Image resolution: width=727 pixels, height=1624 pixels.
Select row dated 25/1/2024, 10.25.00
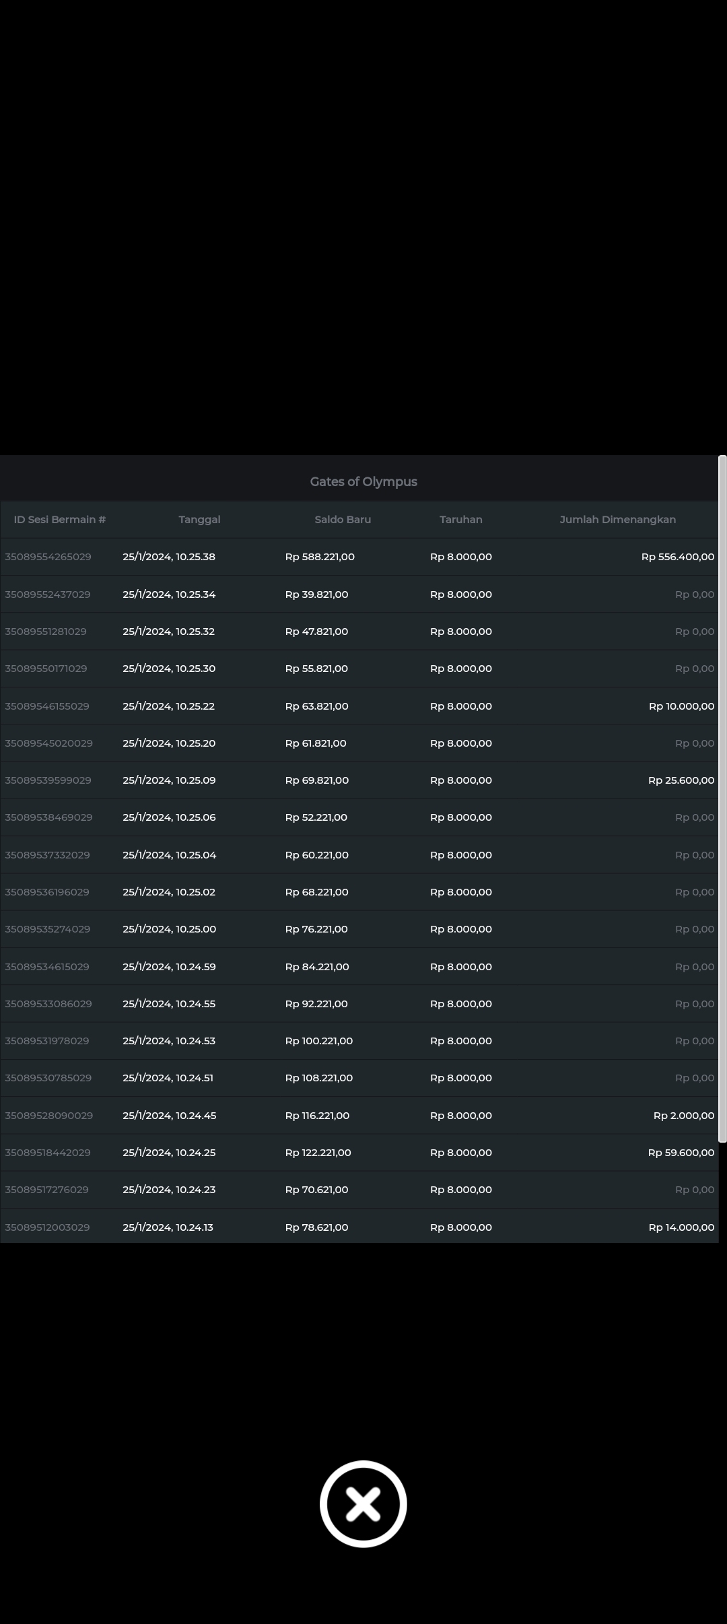169,929
